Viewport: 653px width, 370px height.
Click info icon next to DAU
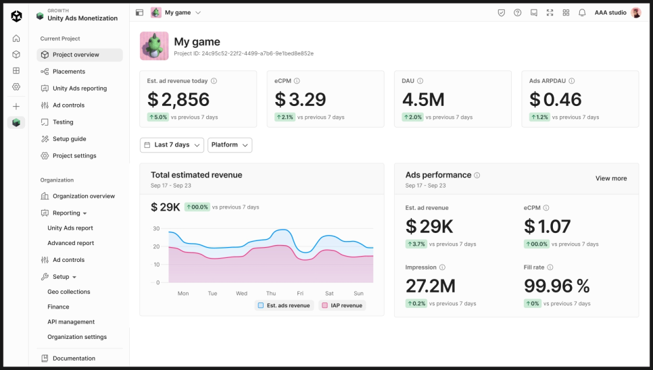tap(420, 81)
